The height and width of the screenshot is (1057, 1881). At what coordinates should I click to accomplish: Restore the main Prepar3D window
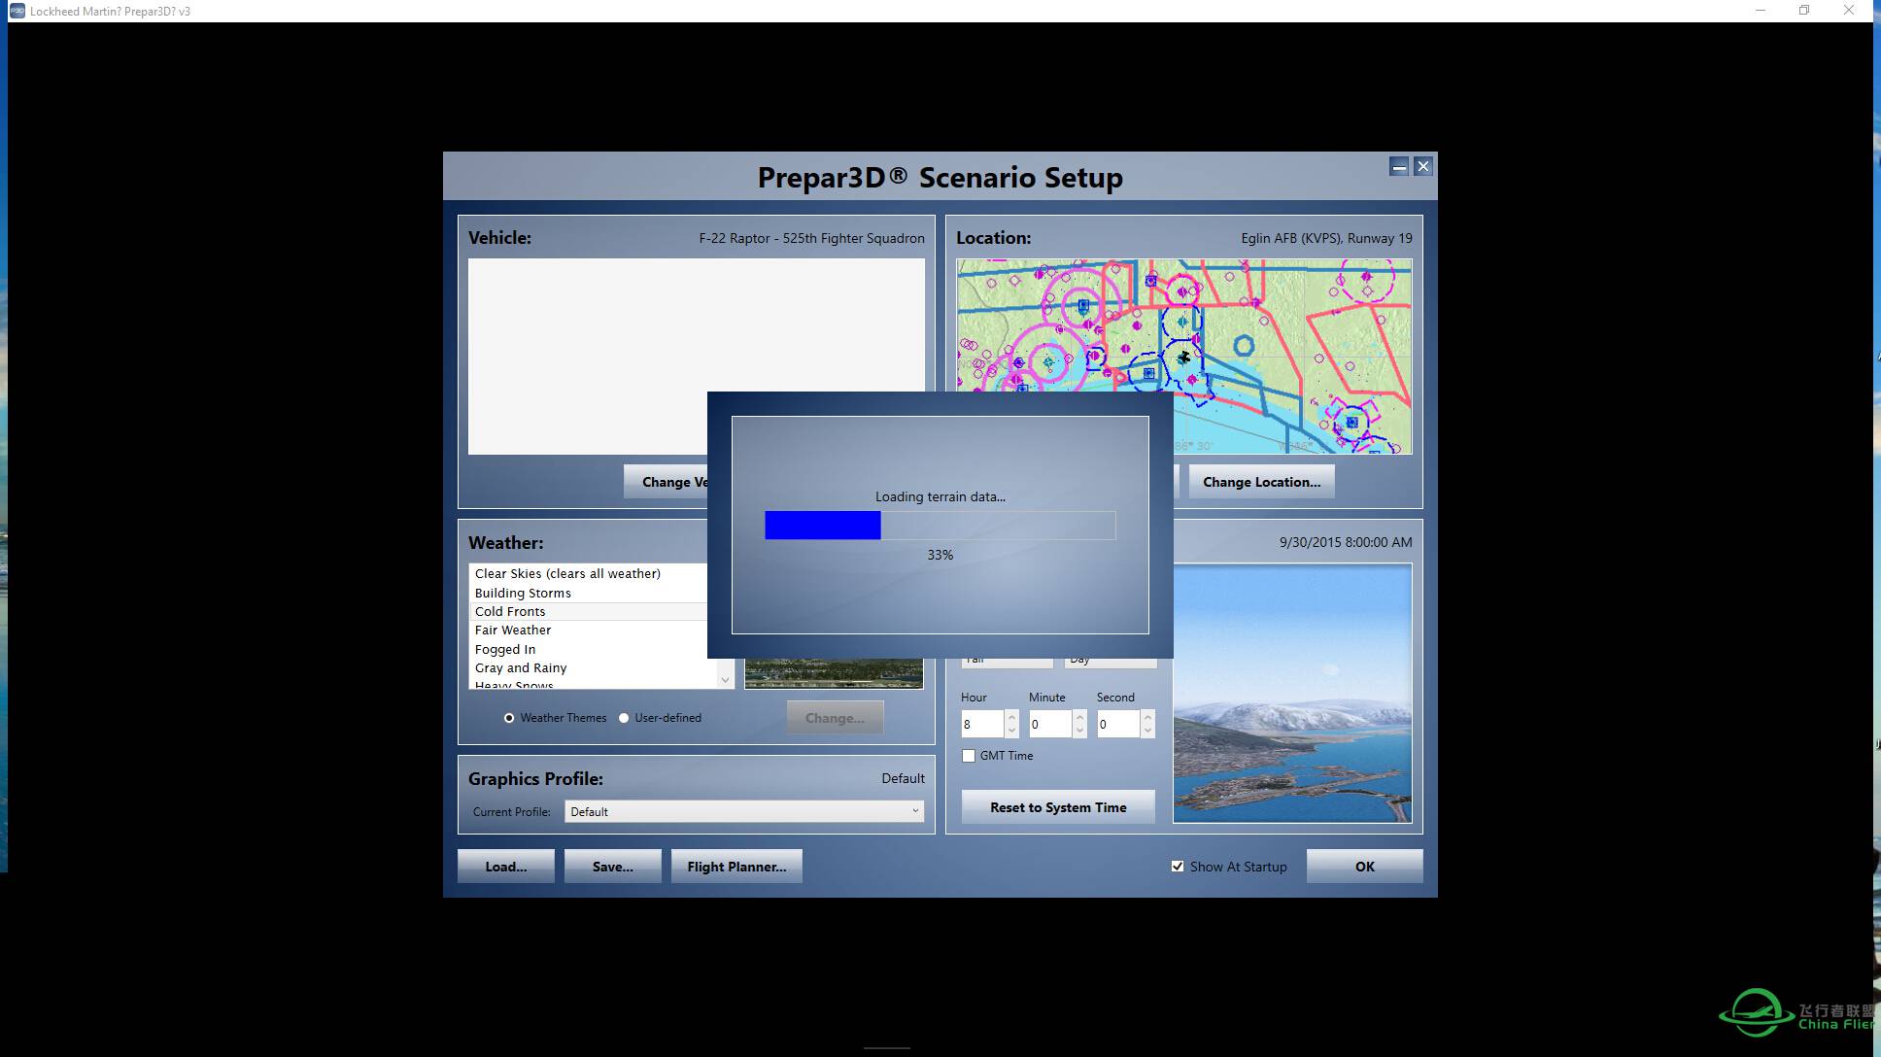(x=1804, y=11)
